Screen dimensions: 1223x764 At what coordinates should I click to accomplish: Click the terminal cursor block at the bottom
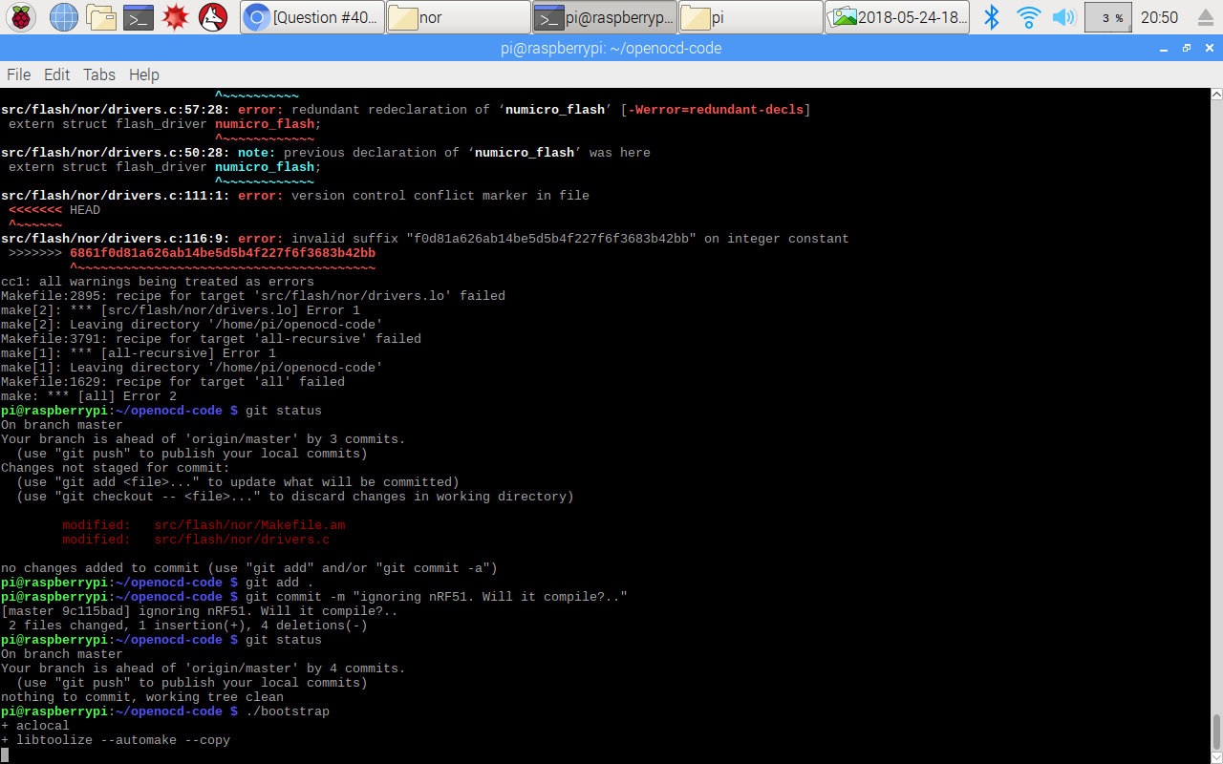pyautogui.click(x=5, y=754)
